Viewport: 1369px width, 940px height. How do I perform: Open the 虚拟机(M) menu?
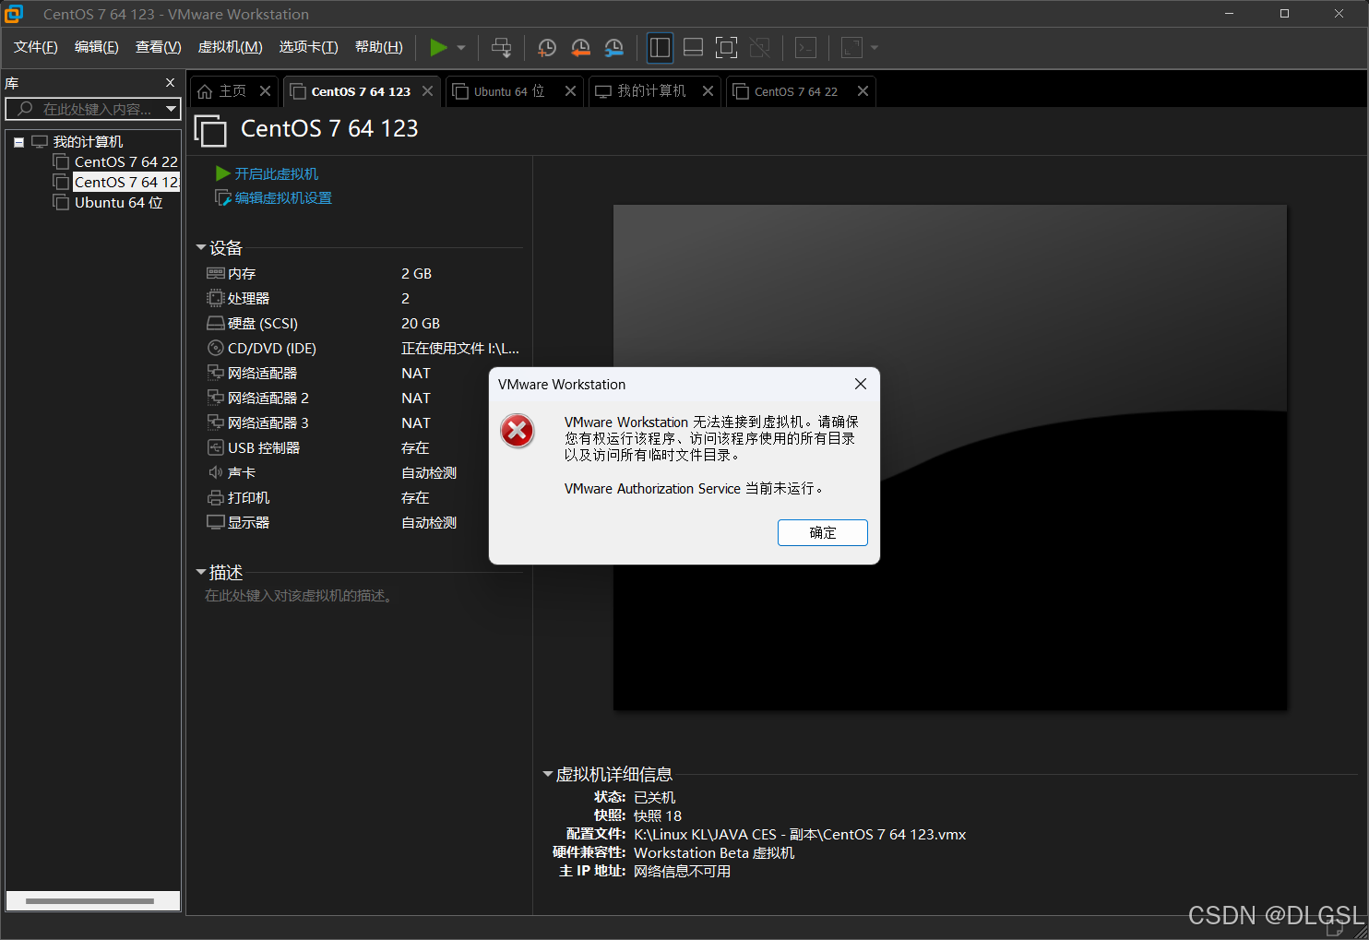(231, 47)
